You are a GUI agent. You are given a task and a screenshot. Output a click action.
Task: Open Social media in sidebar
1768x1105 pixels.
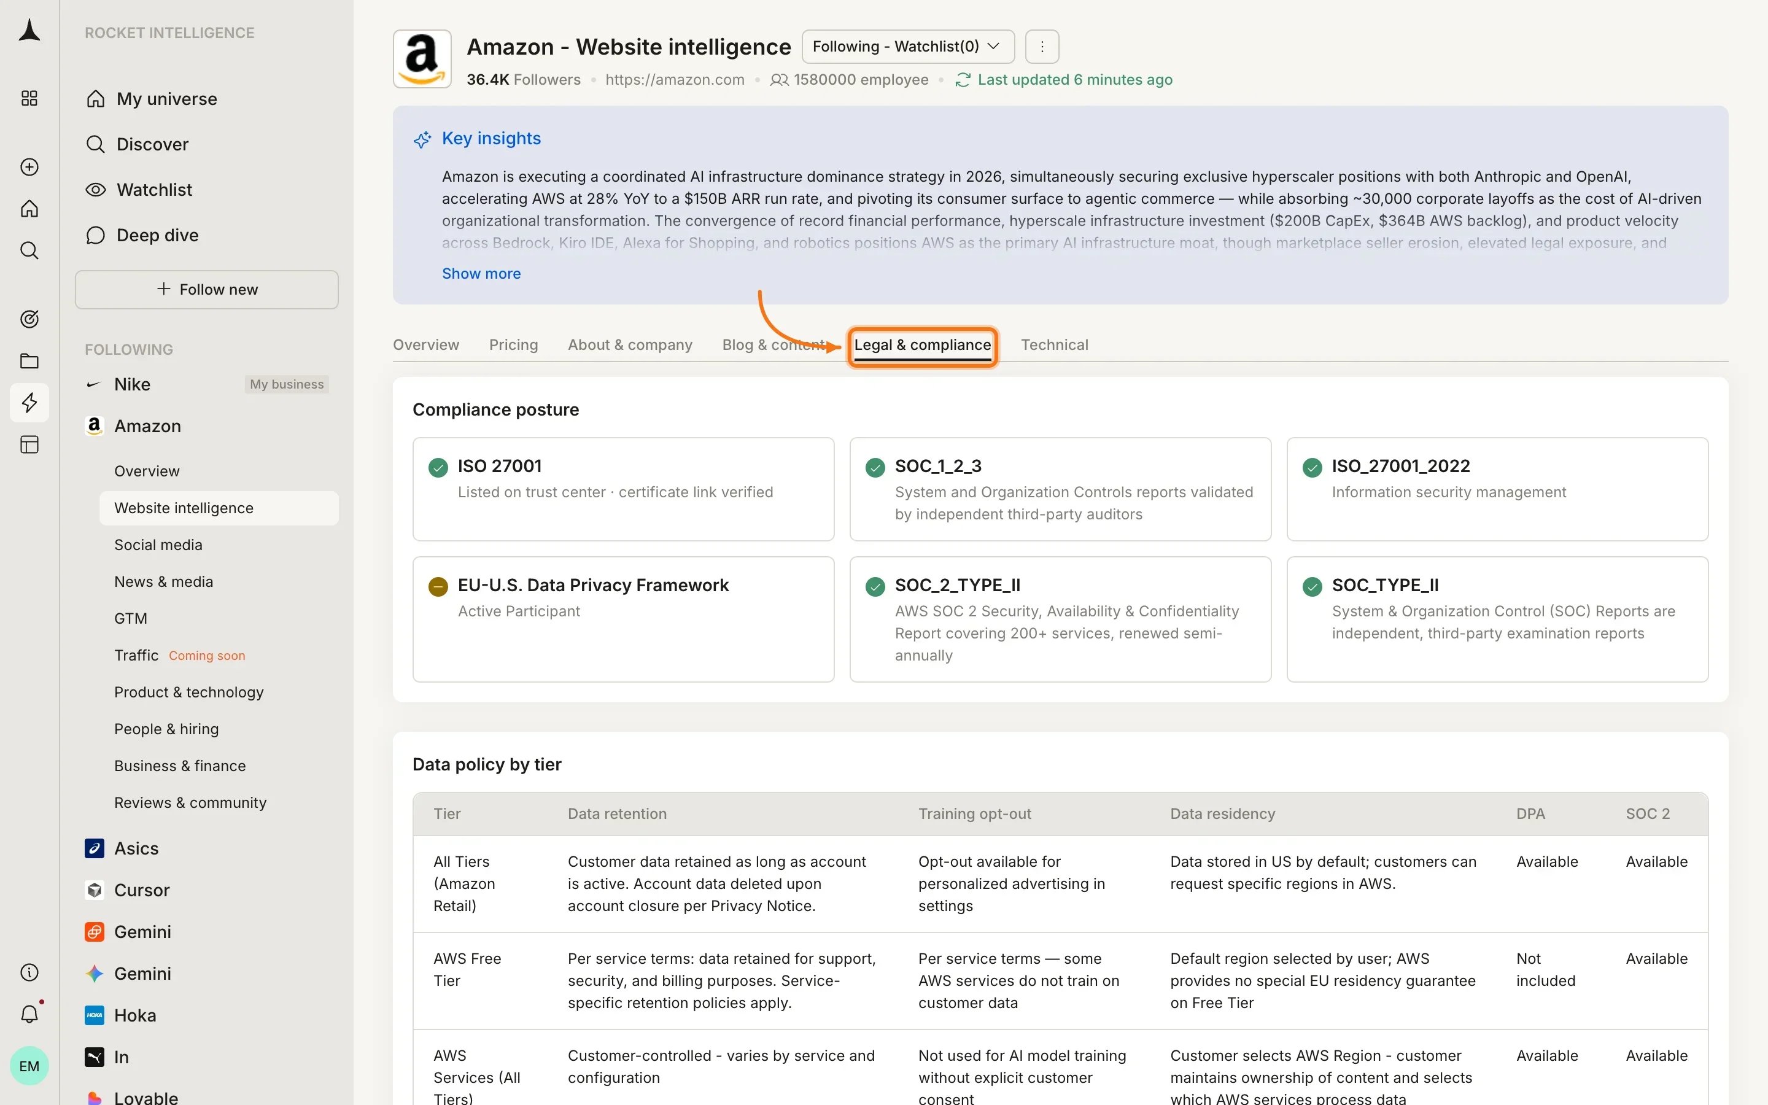tap(158, 545)
